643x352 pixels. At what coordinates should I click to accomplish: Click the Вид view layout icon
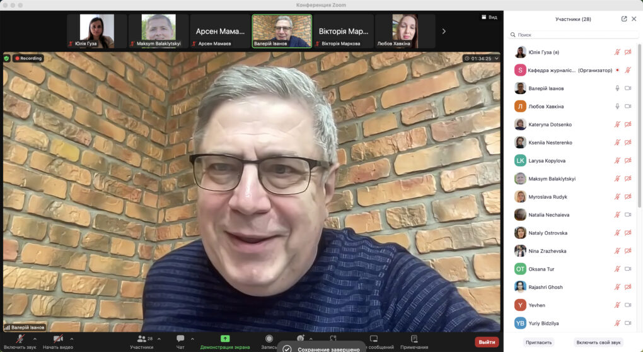tap(484, 17)
